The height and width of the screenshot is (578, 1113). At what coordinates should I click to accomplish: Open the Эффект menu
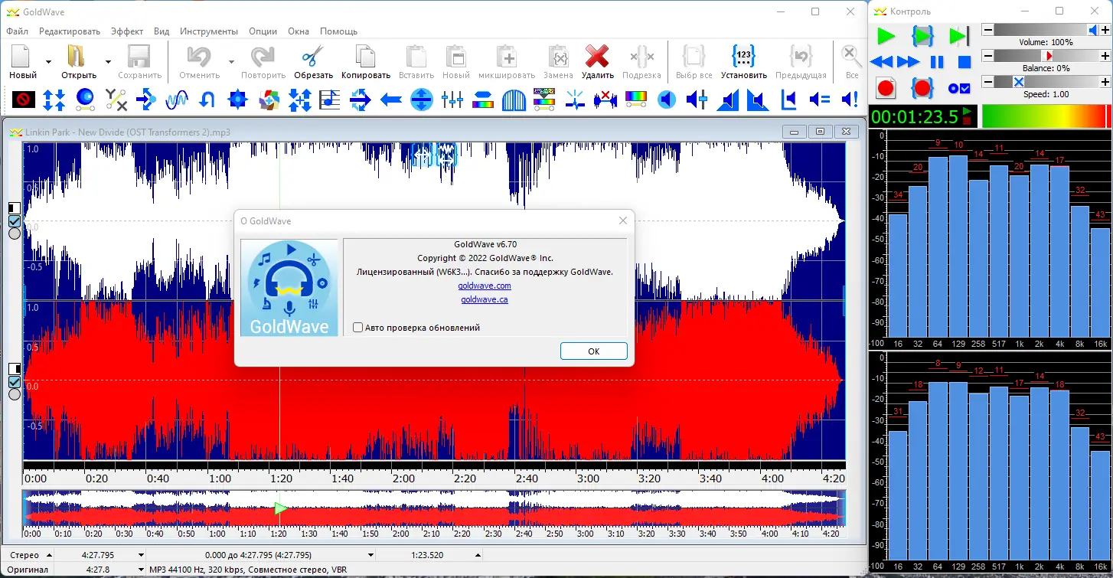point(127,31)
